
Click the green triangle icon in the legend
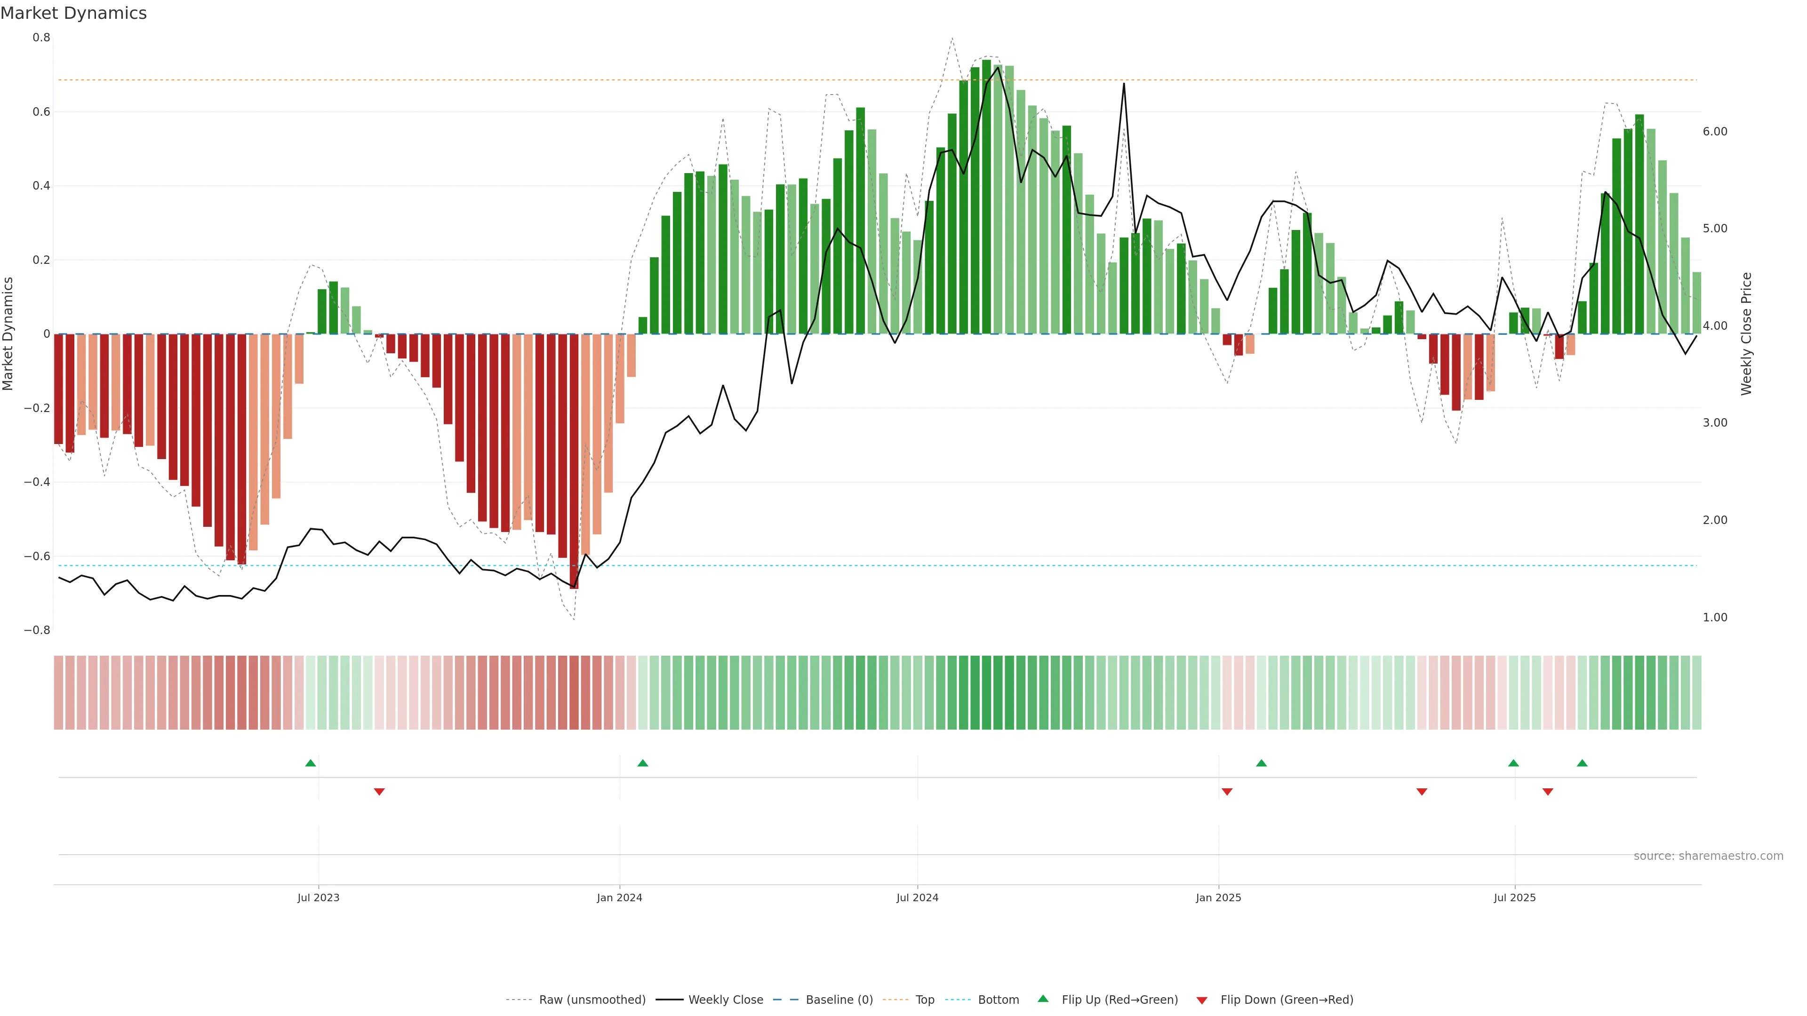(x=1043, y=999)
